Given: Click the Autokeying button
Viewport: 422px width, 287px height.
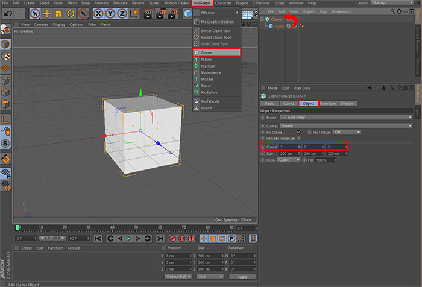Looking at the screenshot, I should pos(182,239).
